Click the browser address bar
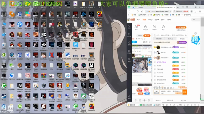Viewport: 204px width, 114px height. [159, 11]
